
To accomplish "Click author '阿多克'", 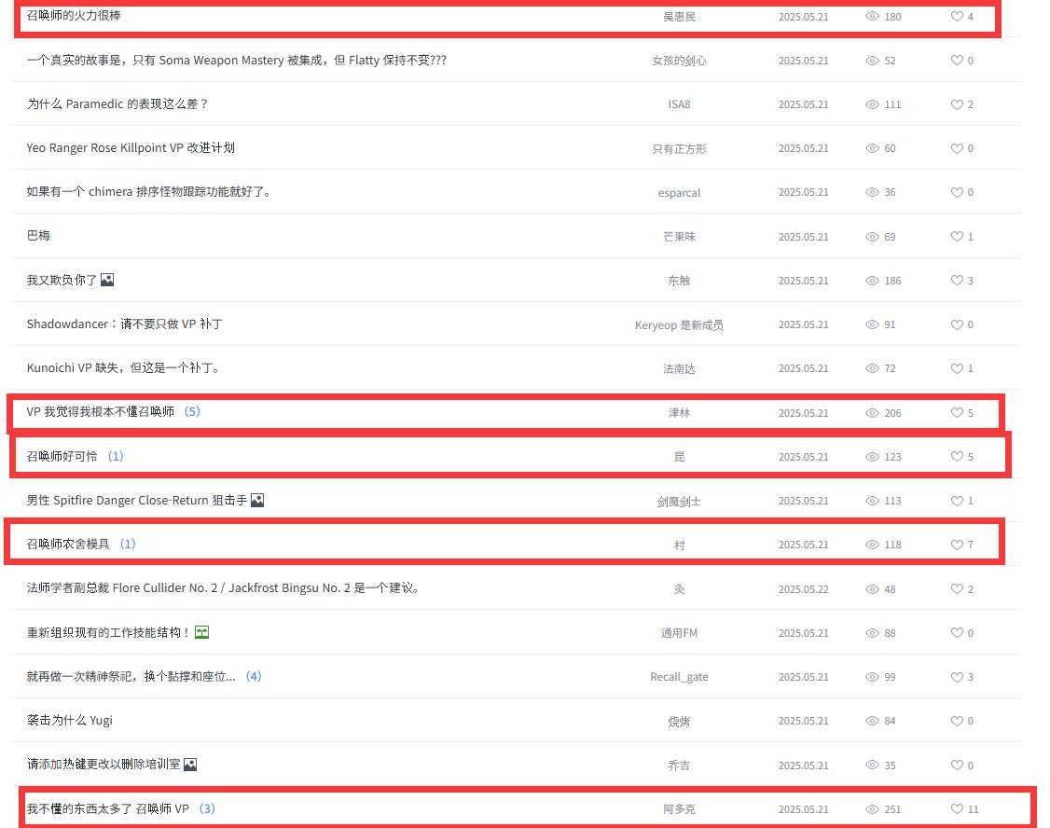I will click(x=679, y=809).
